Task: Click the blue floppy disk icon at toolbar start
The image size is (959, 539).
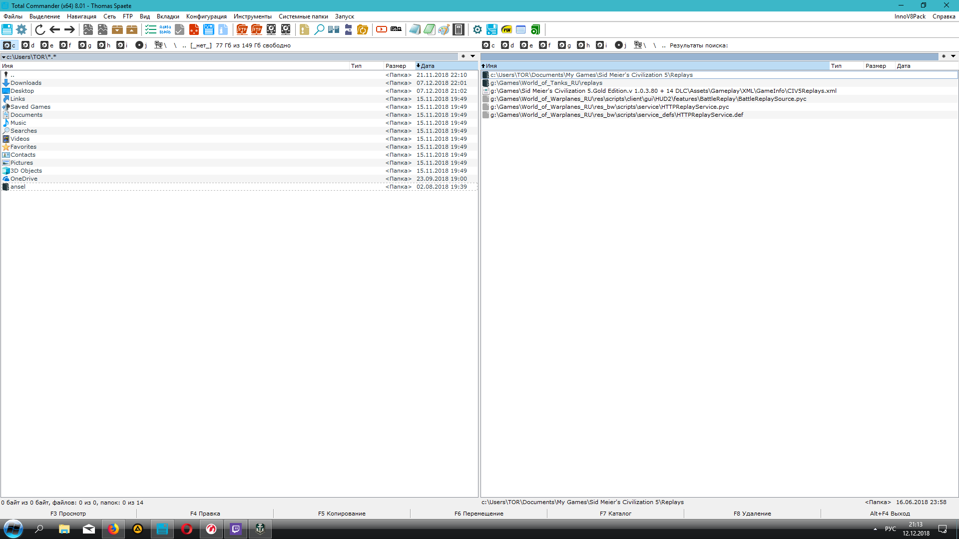Action: [x=7, y=30]
